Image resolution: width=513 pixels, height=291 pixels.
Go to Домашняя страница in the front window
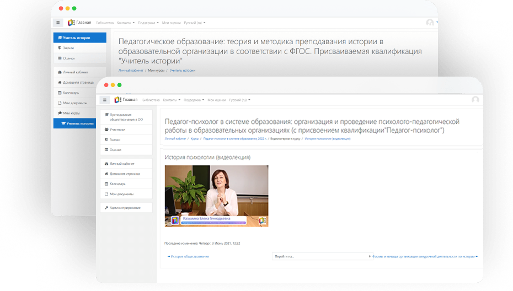point(124,174)
